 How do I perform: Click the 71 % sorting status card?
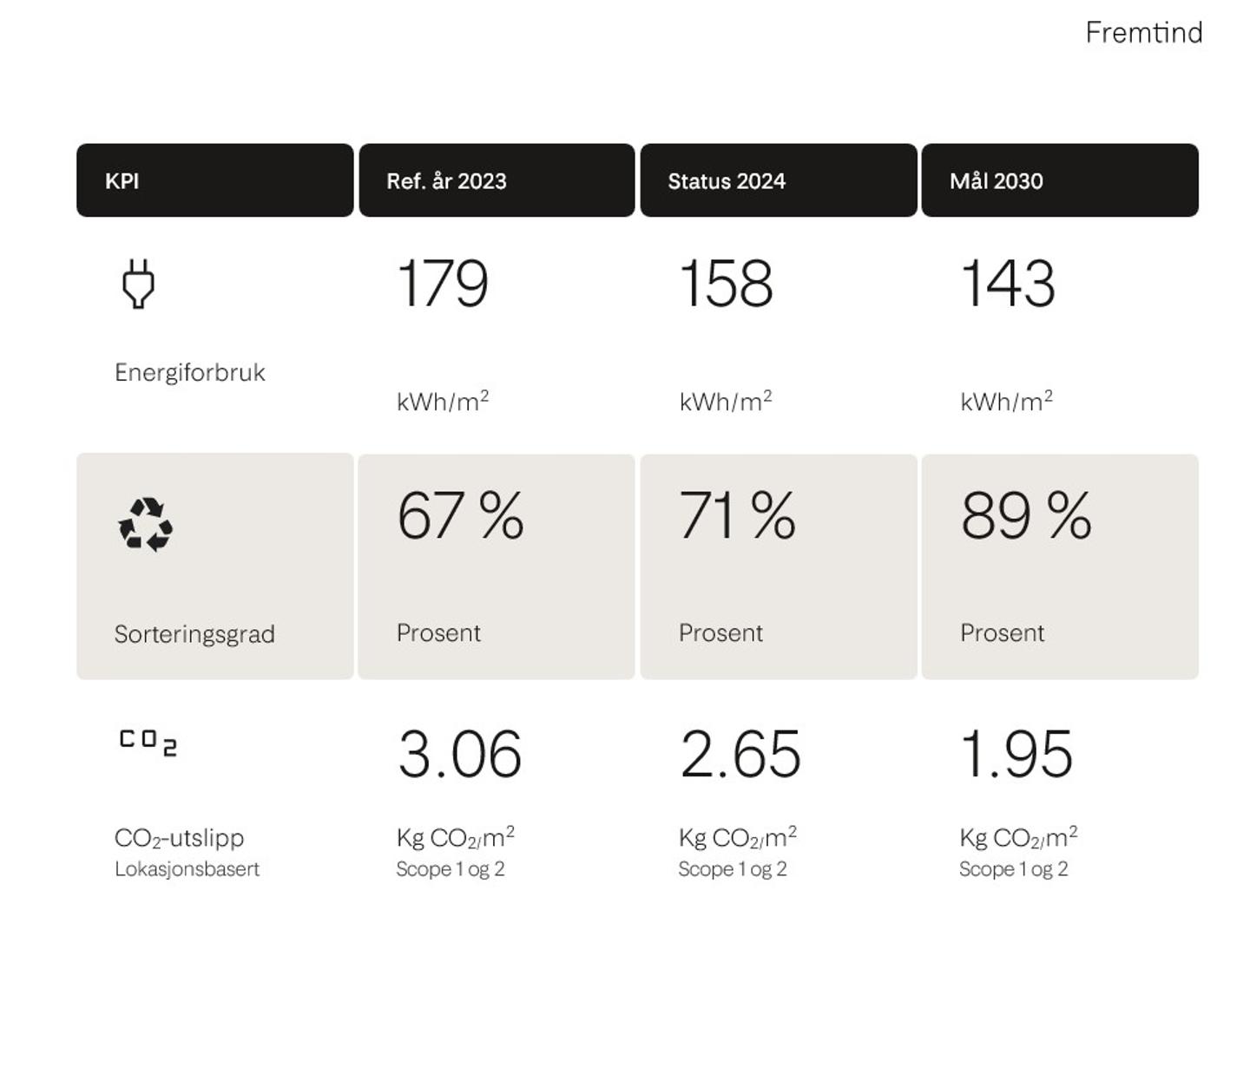pos(778,566)
